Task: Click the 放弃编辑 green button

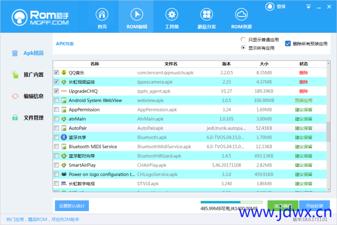Action: [282, 206]
